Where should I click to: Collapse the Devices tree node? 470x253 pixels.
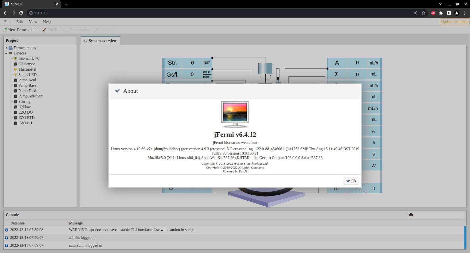[6, 53]
